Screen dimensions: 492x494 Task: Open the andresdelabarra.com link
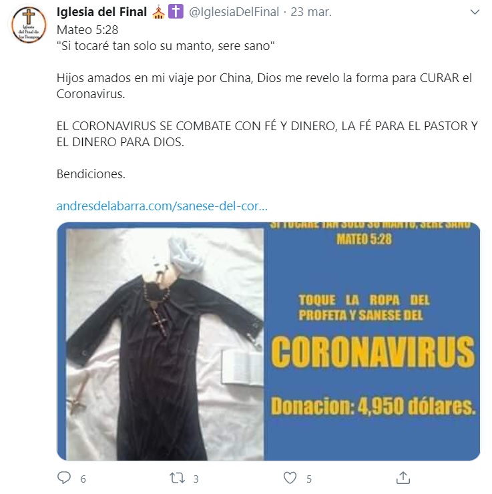162,206
